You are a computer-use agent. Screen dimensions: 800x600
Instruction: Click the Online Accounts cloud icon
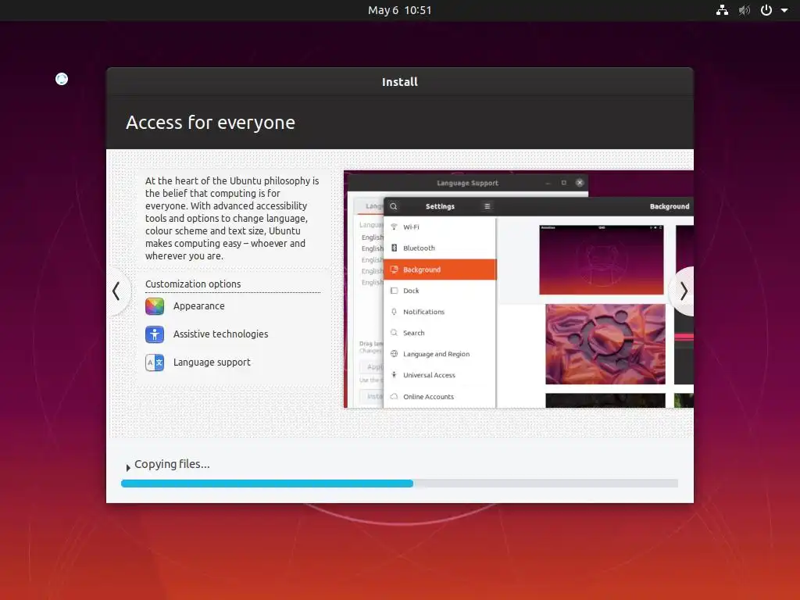click(394, 396)
